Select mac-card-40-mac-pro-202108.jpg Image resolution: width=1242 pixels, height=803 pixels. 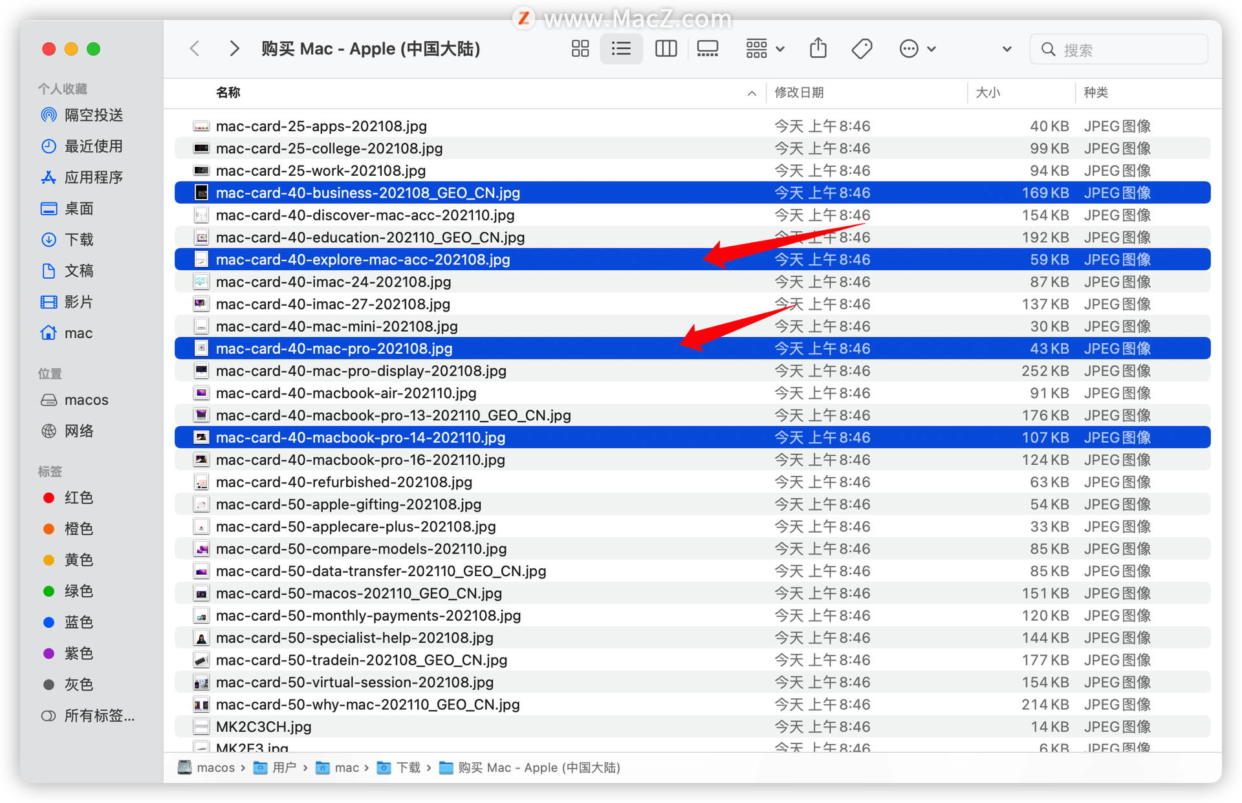(x=692, y=348)
